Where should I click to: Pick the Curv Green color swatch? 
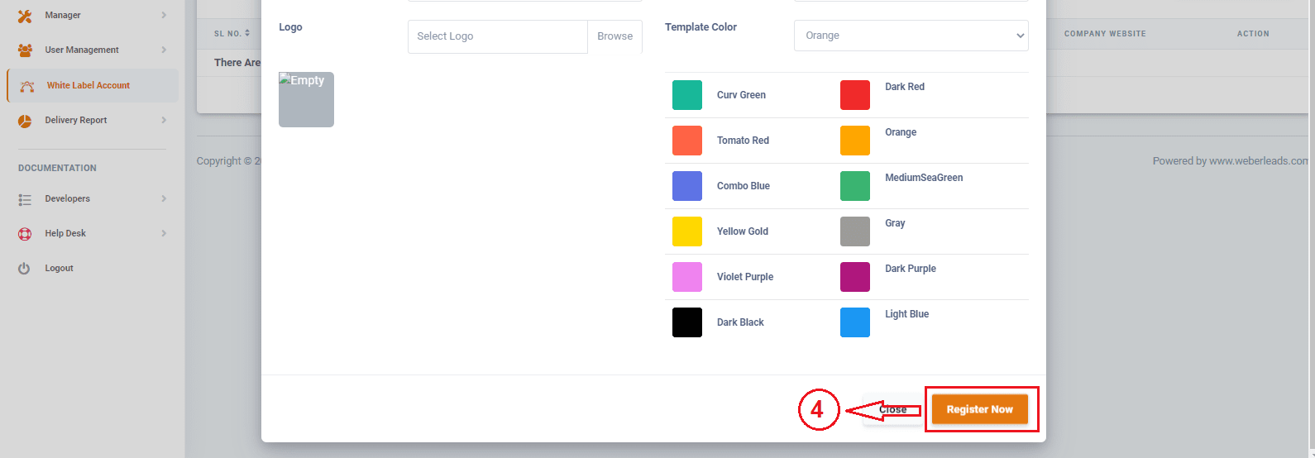click(687, 95)
